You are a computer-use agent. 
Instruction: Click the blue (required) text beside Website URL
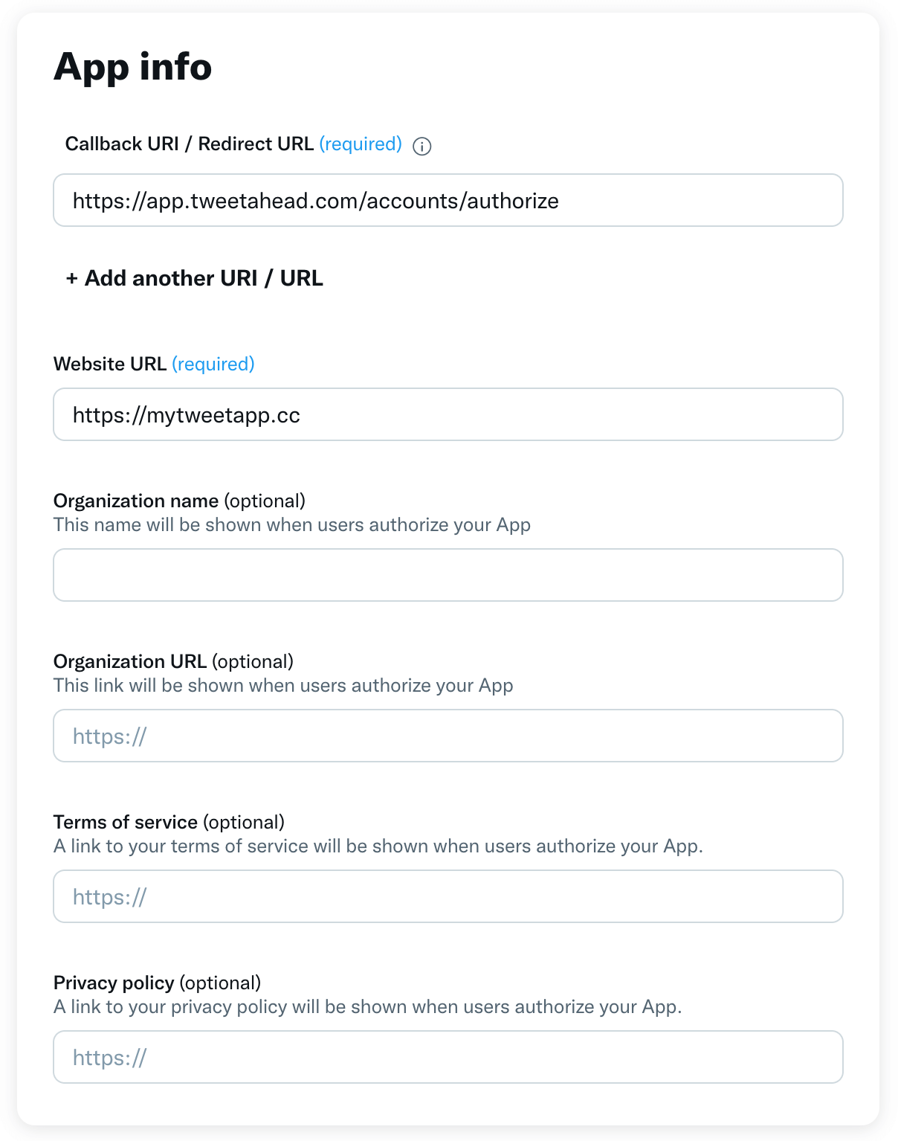[x=213, y=364]
